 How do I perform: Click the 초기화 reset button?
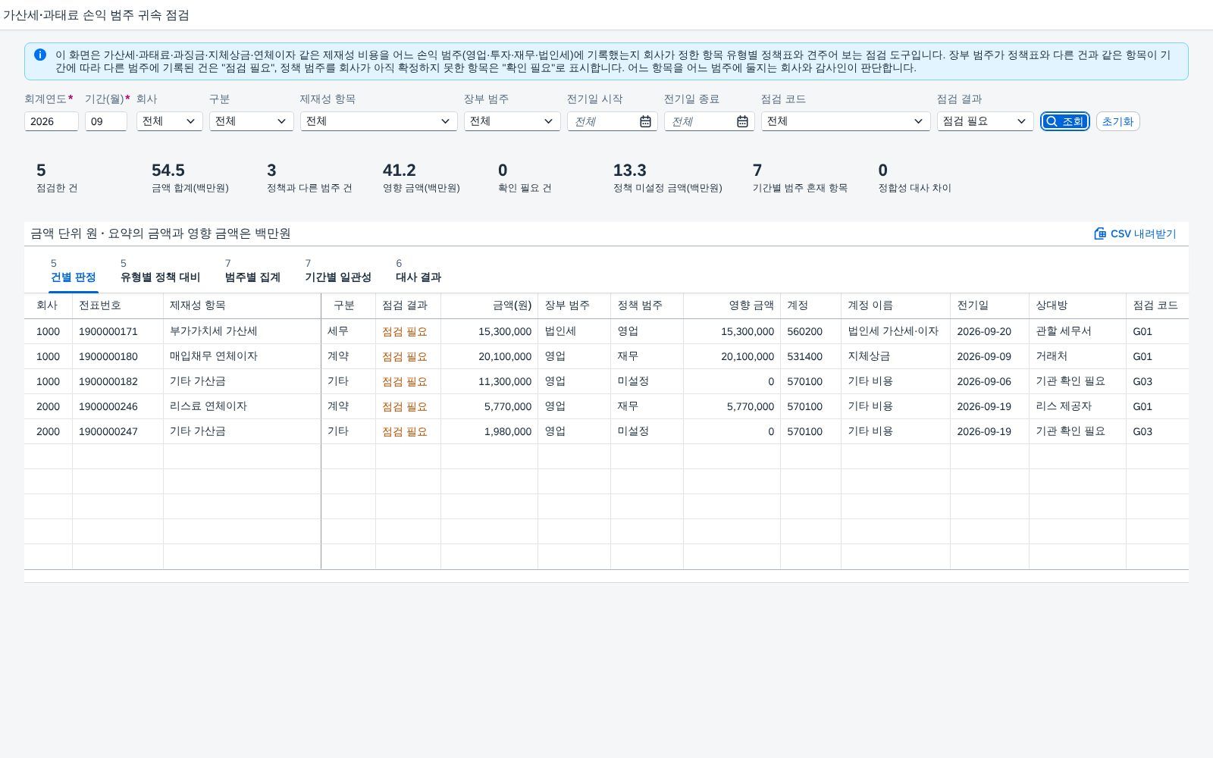coord(1117,121)
